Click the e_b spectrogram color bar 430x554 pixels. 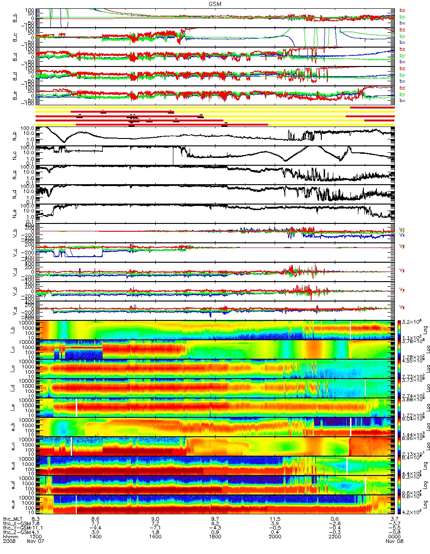click(399, 427)
